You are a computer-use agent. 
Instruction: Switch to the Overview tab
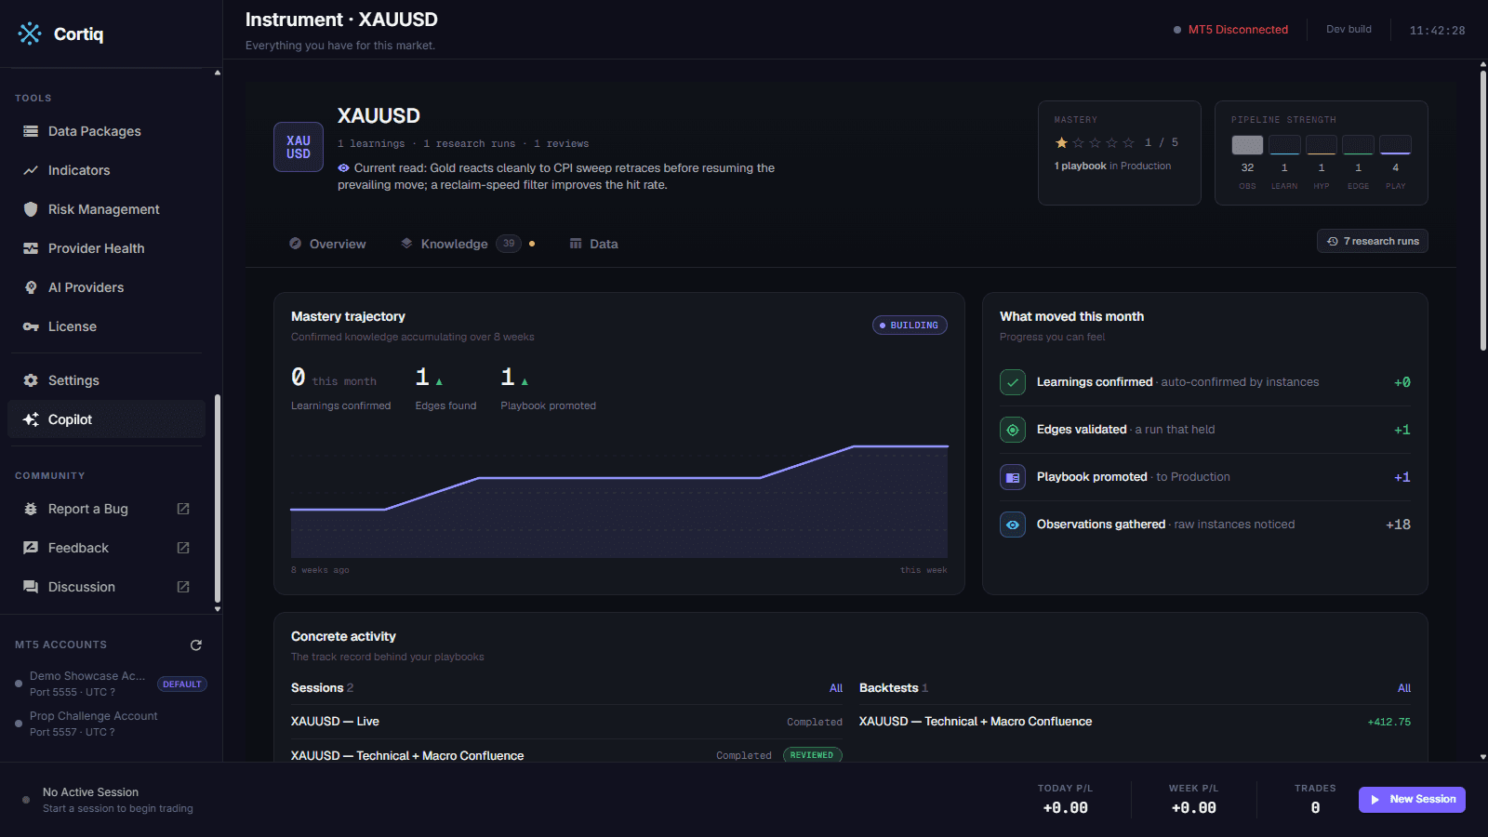327,244
